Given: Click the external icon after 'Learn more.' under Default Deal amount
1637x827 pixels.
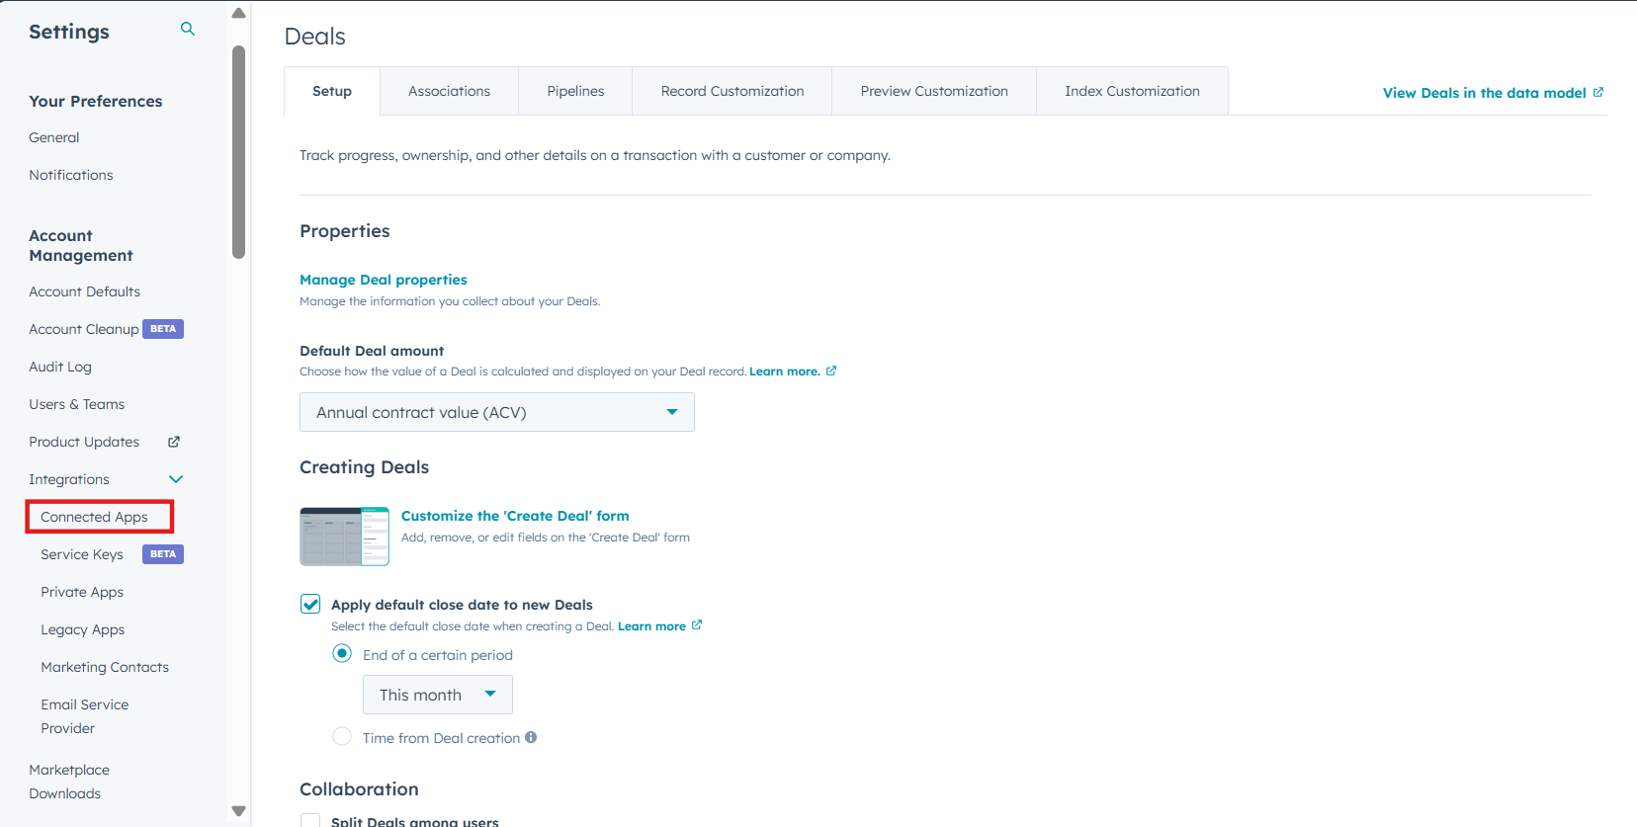Looking at the screenshot, I should tap(831, 372).
